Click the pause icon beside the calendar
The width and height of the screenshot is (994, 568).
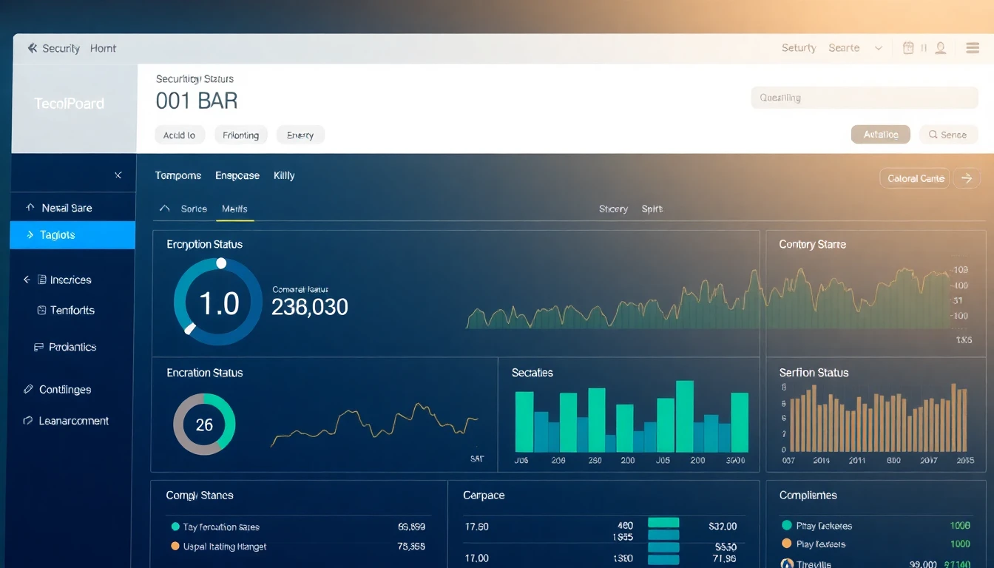click(x=924, y=47)
